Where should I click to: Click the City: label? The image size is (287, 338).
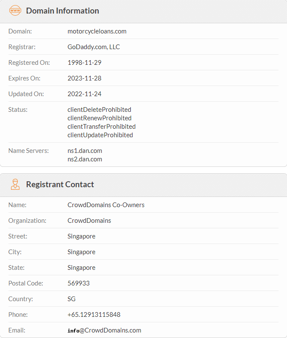(15, 252)
